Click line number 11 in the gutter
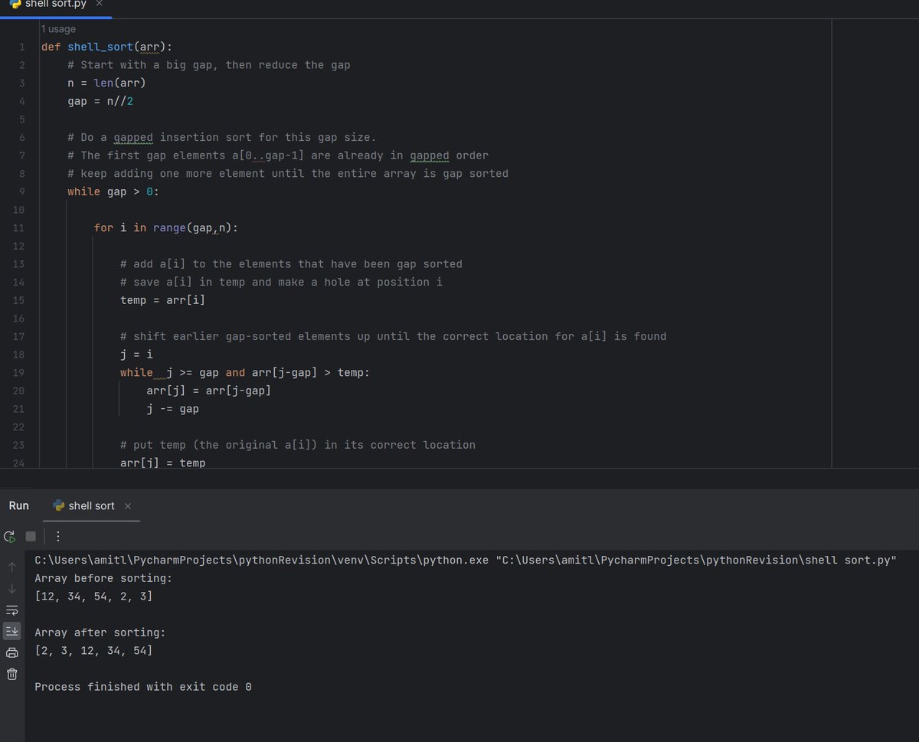This screenshot has height=742, width=919. 19,228
